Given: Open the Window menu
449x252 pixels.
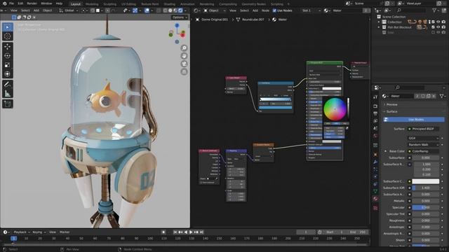Looking at the screenshot, I should tap(46, 3).
